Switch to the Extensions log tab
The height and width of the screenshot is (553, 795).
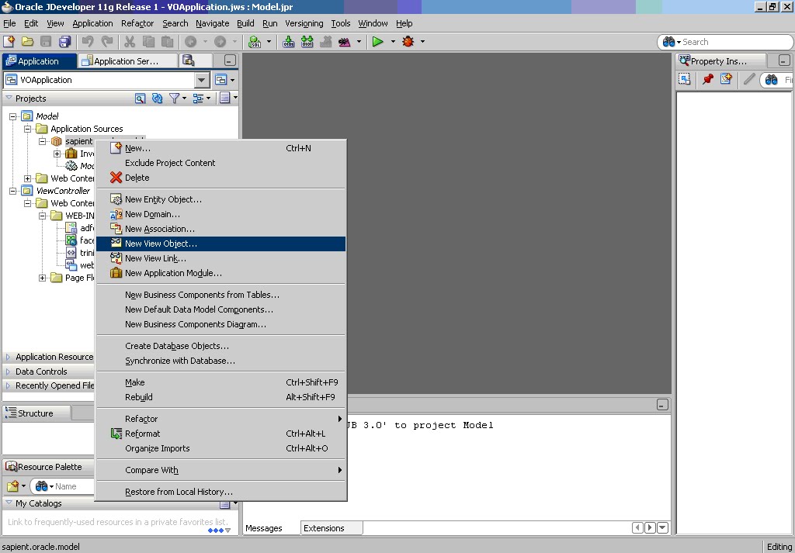click(x=331, y=528)
